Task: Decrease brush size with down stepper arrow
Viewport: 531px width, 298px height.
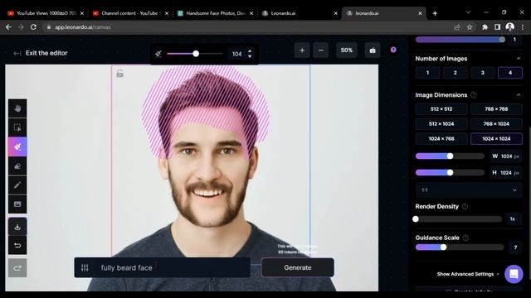Action: coord(250,56)
